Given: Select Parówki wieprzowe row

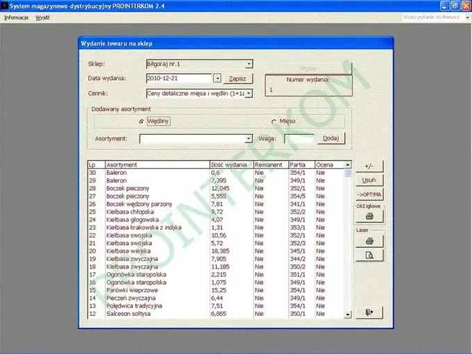Looking at the screenshot, I should coord(216,290).
